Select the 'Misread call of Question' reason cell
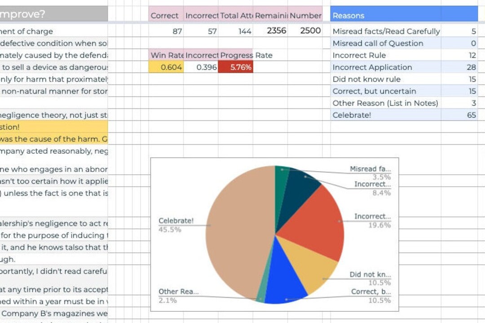The image size is (485, 323). coord(377,43)
